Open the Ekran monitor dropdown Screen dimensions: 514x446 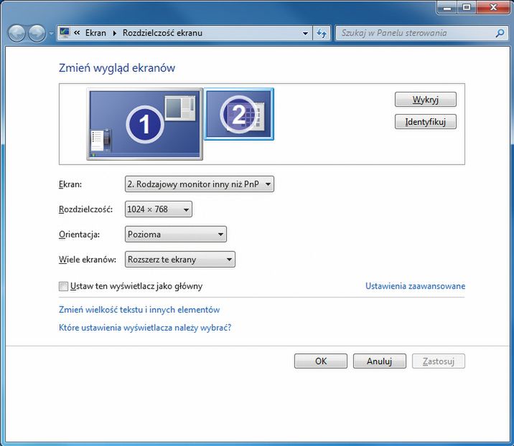(200, 184)
